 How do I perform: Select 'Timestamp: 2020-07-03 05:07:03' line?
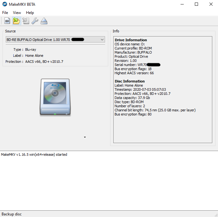140,89
